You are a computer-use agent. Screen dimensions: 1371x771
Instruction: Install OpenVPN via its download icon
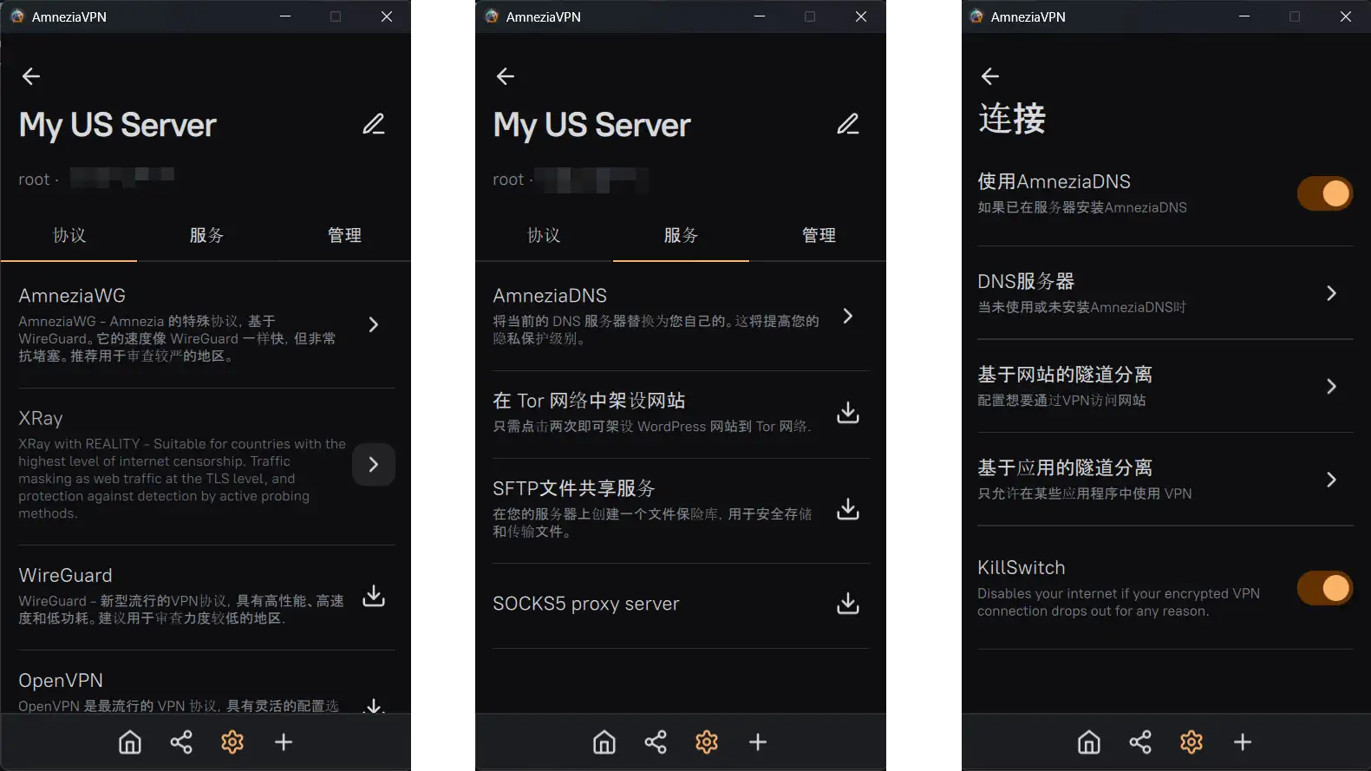374,706
